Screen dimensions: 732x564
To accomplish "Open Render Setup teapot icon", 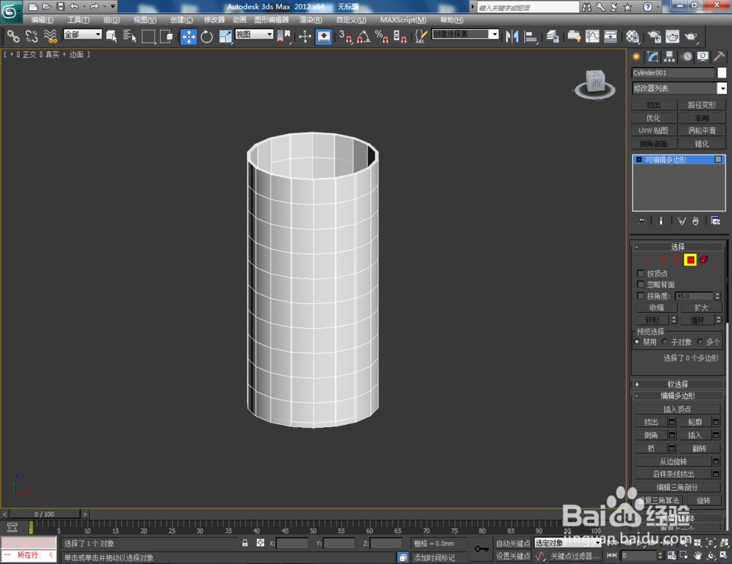I will tap(654, 36).
